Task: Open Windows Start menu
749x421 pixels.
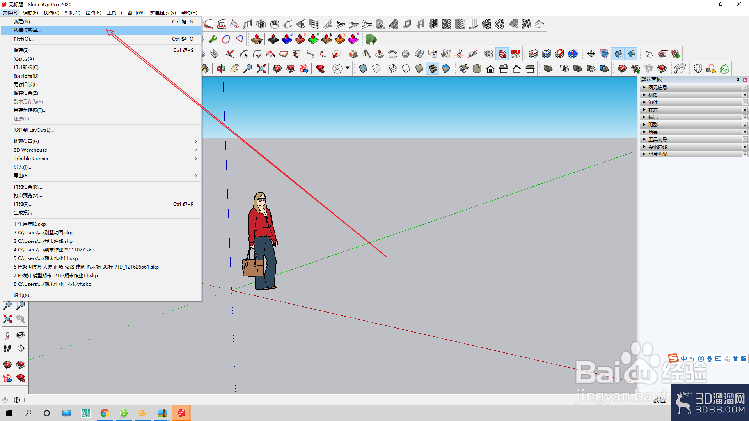Action: click(9, 413)
